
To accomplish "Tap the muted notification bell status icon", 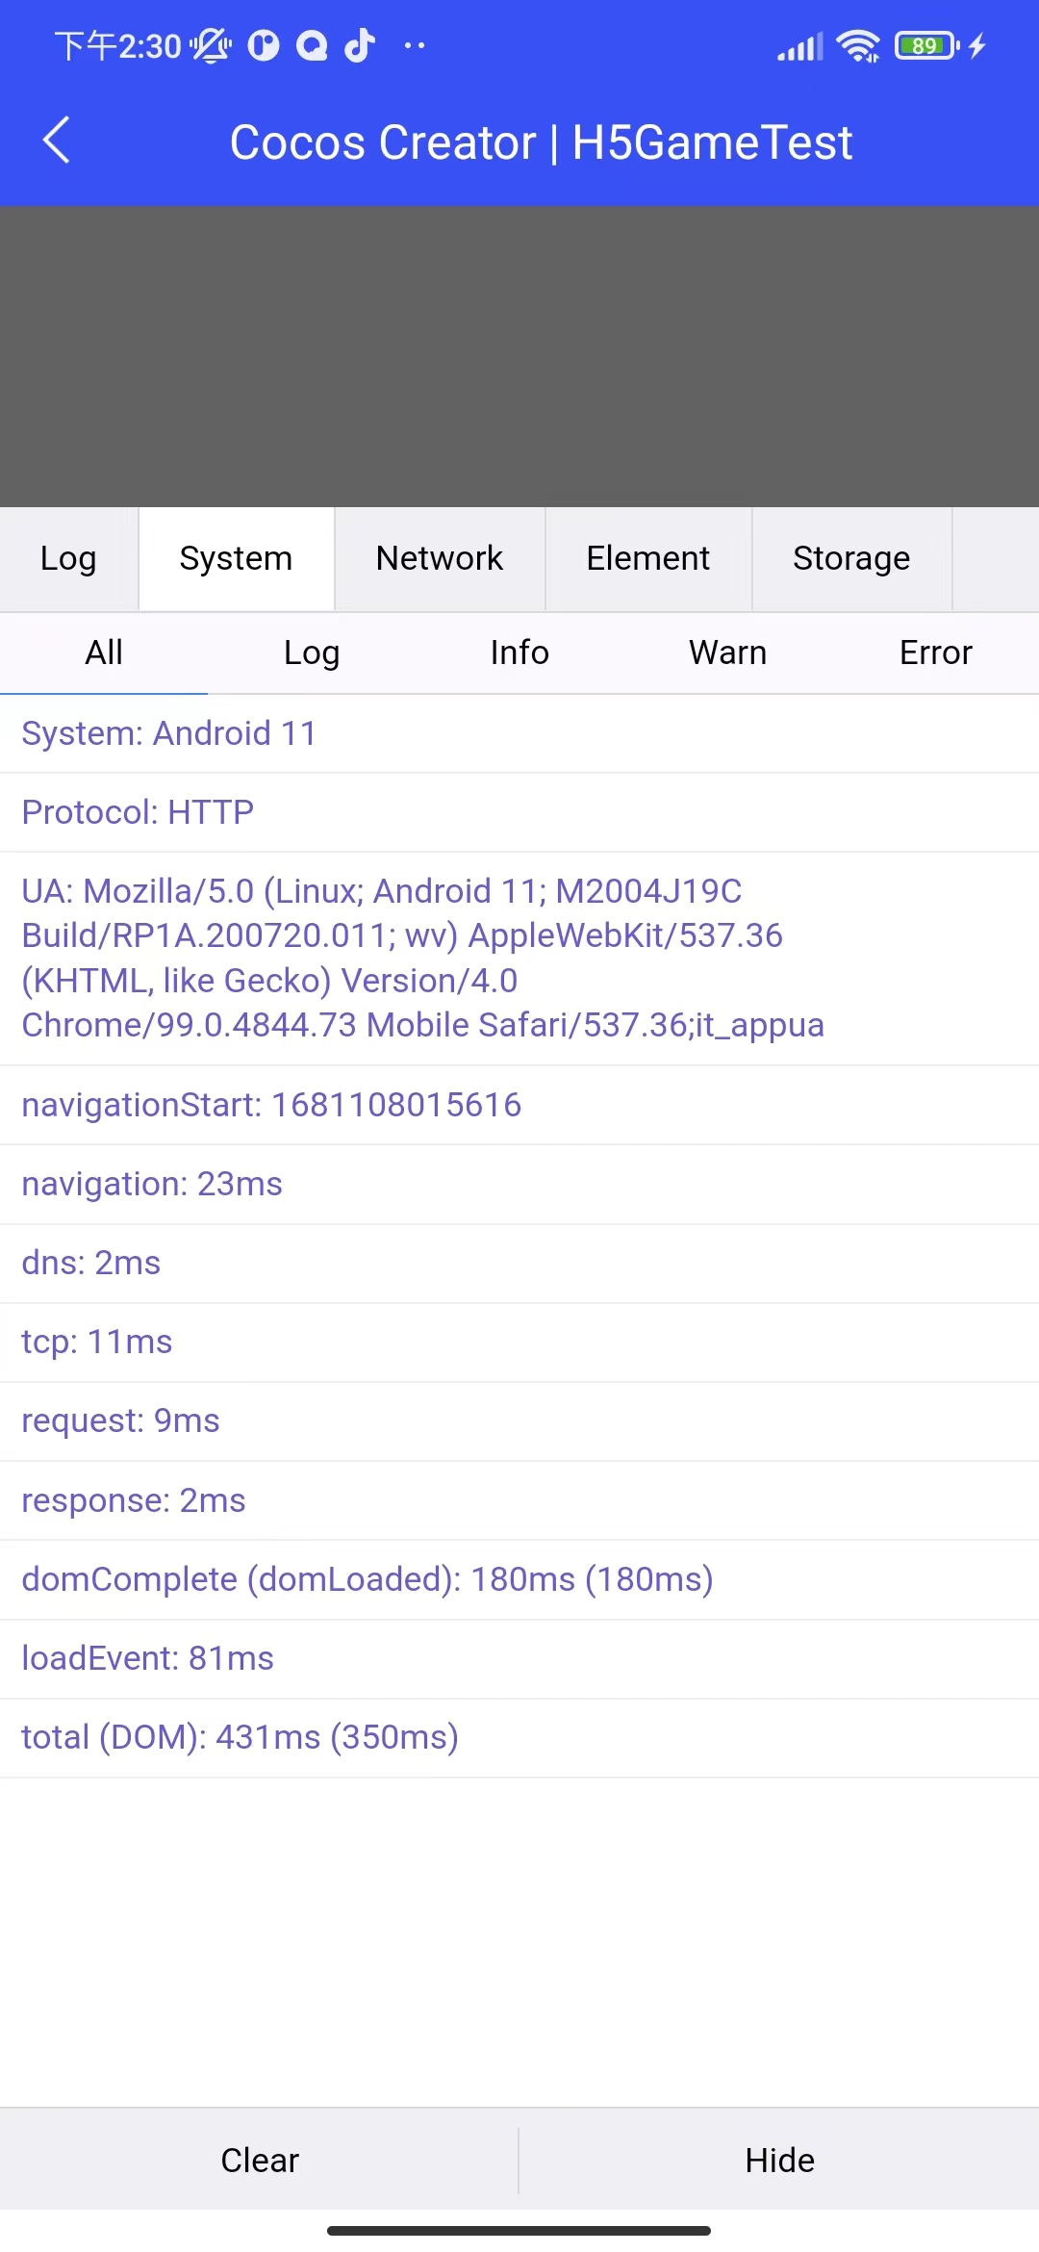I will click(x=211, y=45).
